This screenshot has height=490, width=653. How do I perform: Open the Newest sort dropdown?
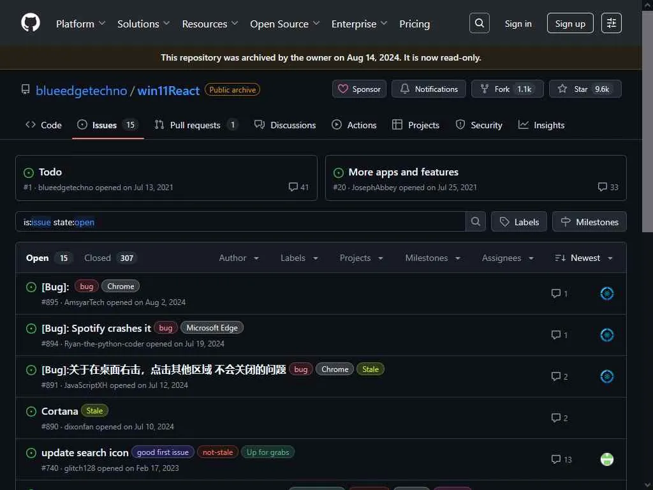(x=584, y=258)
